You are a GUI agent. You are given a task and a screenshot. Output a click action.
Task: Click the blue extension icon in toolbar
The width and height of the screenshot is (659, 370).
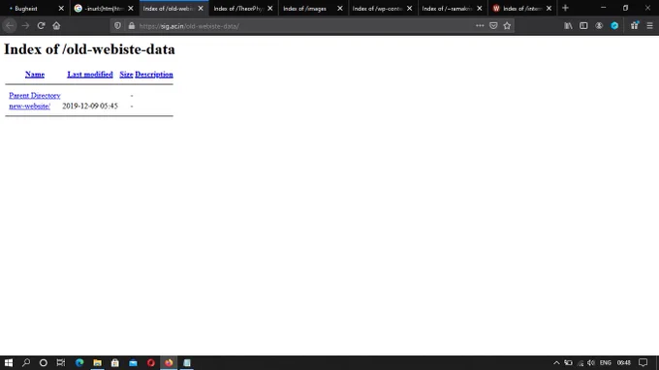point(614,26)
